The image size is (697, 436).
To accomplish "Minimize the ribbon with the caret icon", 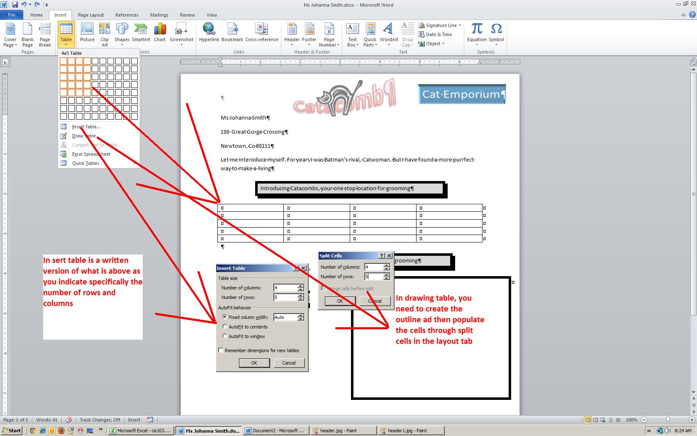I will (683, 15).
